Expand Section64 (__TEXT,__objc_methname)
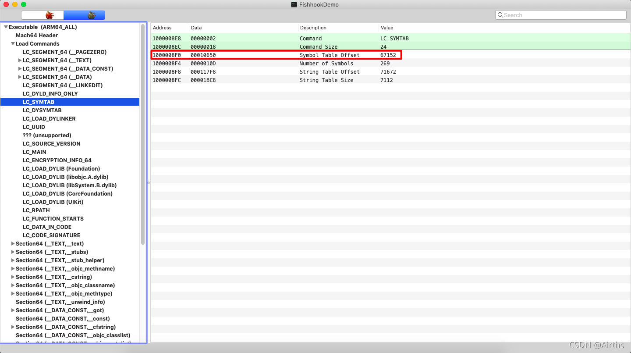The width and height of the screenshot is (631, 353). pyautogui.click(x=13, y=269)
